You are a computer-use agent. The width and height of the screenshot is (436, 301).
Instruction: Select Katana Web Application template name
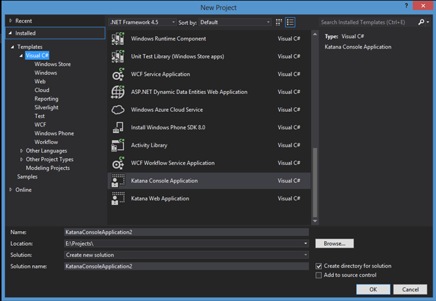coord(160,198)
